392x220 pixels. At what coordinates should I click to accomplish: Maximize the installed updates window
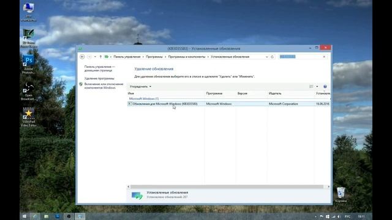tap(317, 48)
